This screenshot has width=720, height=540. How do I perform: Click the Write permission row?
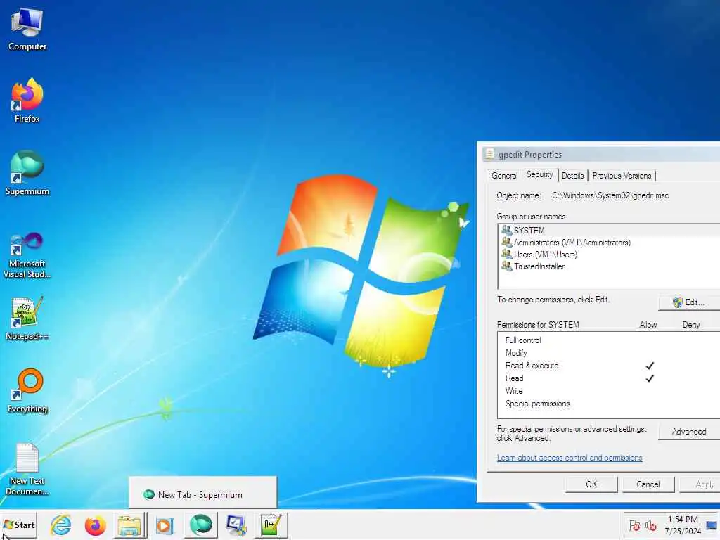click(608, 391)
